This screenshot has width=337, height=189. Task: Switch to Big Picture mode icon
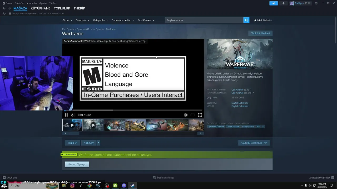(x=316, y=3)
